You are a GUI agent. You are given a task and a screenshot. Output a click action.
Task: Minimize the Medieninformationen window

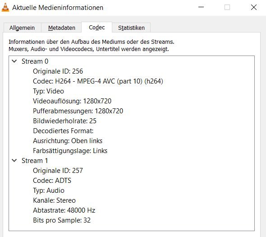(201, 7)
